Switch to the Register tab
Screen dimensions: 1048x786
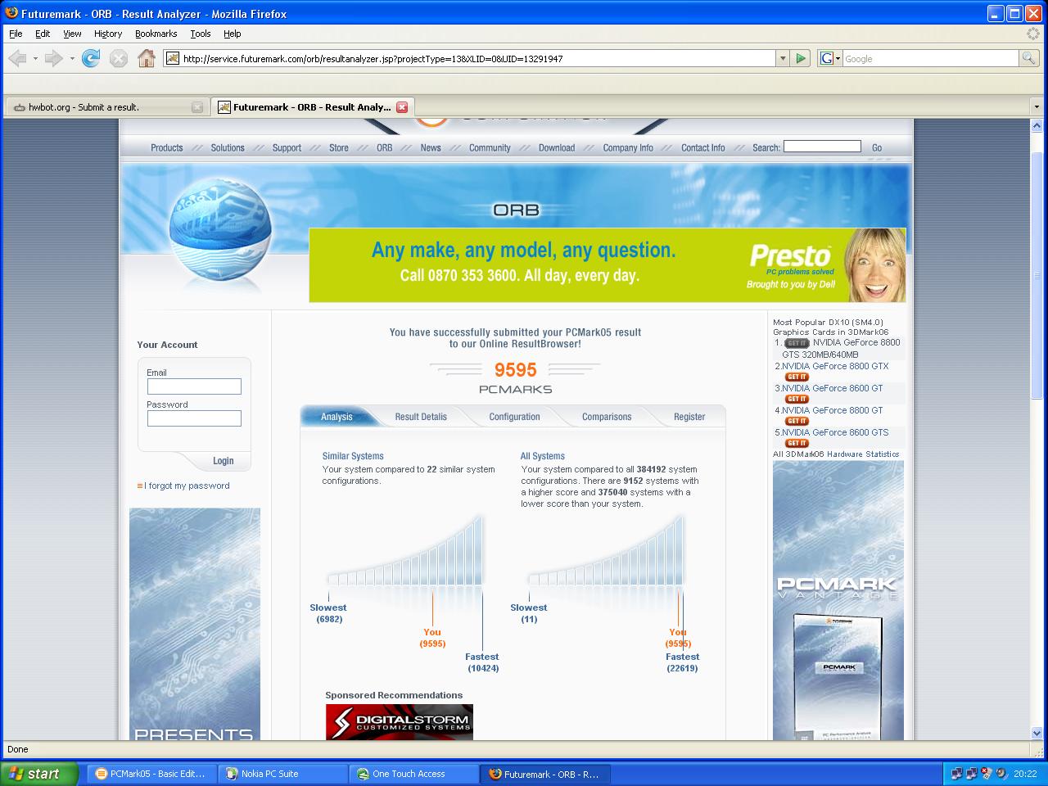(x=689, y=417)
